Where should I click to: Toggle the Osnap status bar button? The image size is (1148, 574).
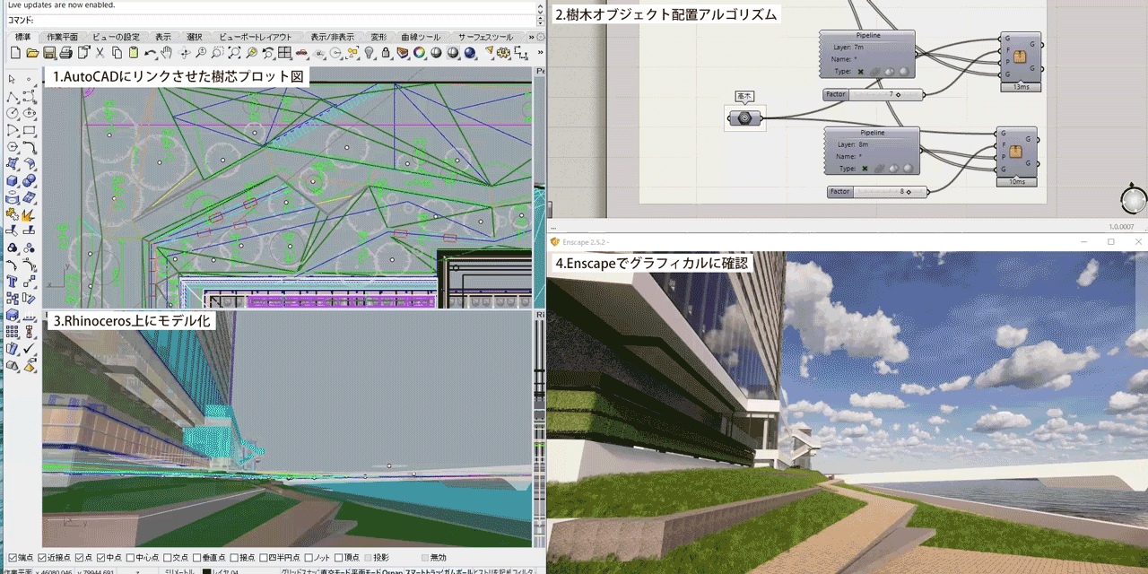click(x=393, y=571)
